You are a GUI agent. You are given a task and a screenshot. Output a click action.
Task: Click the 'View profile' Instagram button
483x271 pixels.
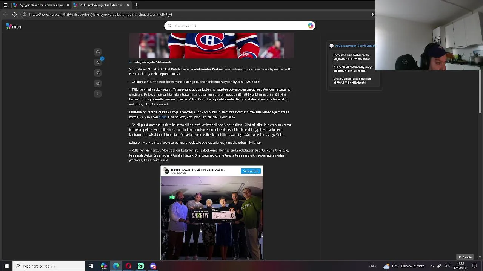pos(251,171)
